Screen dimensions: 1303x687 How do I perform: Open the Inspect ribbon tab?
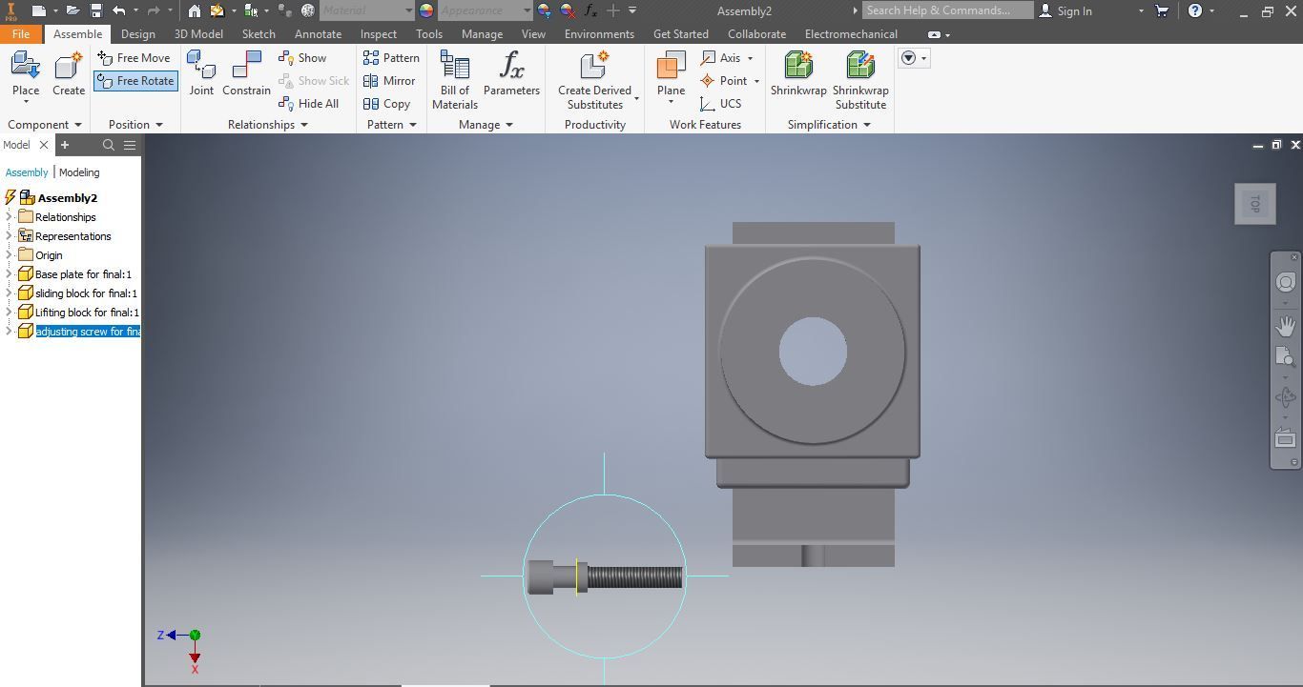point(378,33)
